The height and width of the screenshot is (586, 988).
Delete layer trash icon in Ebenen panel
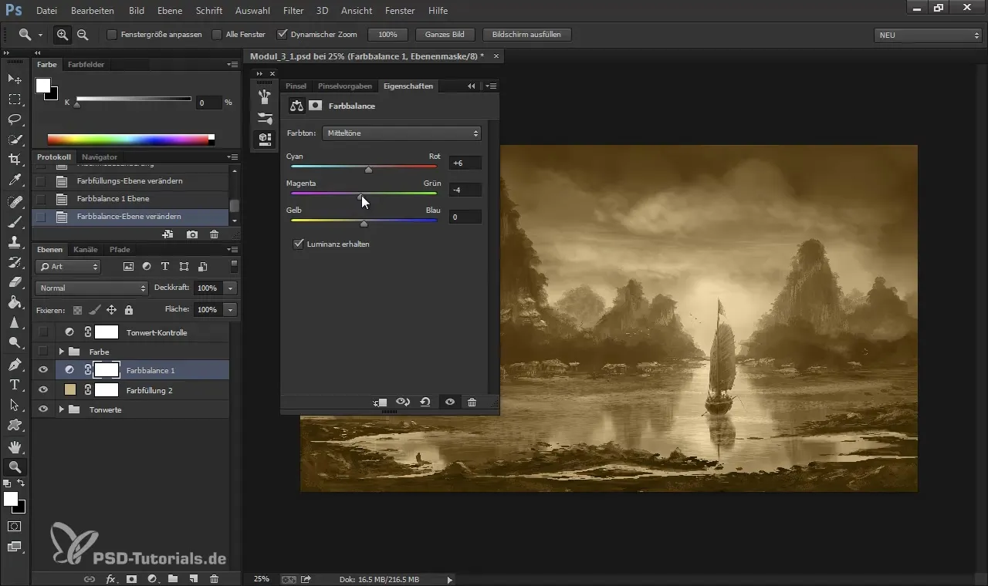215,578
